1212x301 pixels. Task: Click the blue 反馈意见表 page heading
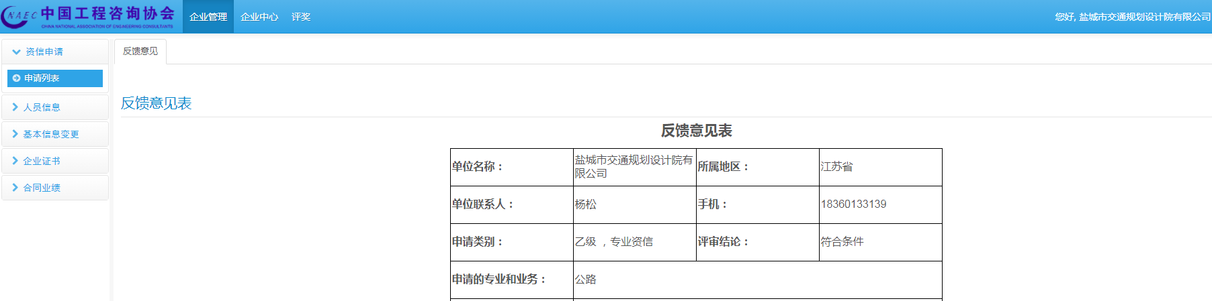[x=156, y=103]
